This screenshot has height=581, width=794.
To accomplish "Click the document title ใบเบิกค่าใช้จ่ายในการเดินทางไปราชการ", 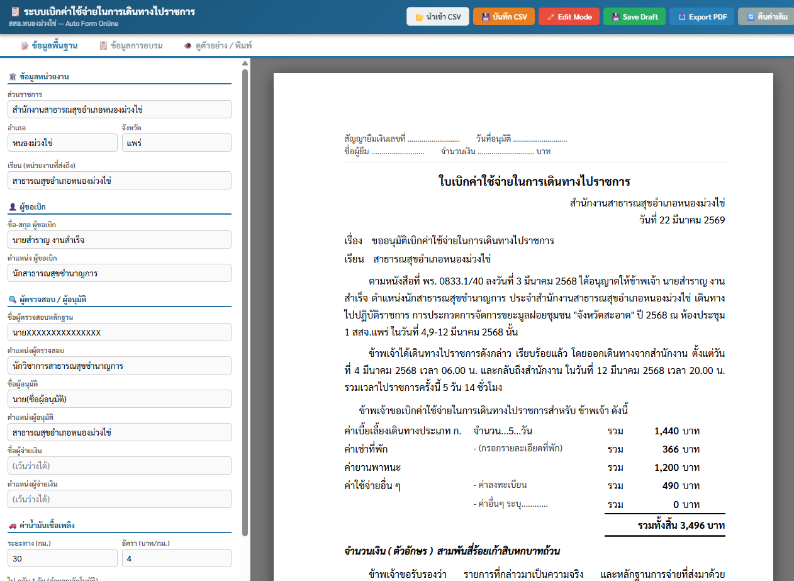I will [x=534, y=182].
